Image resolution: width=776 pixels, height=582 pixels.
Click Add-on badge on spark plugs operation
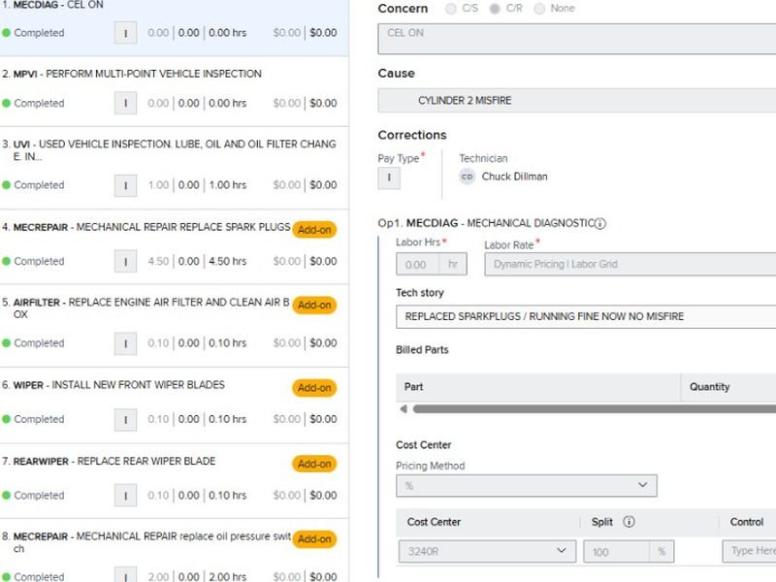[314, 230]
